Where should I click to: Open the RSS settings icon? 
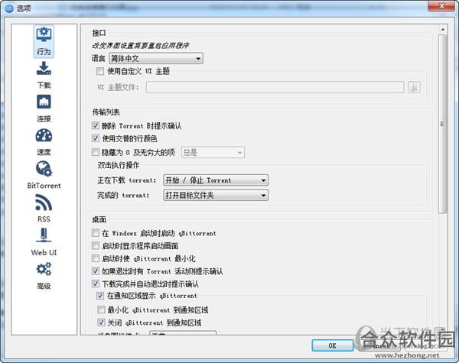(x=44, y=203)
